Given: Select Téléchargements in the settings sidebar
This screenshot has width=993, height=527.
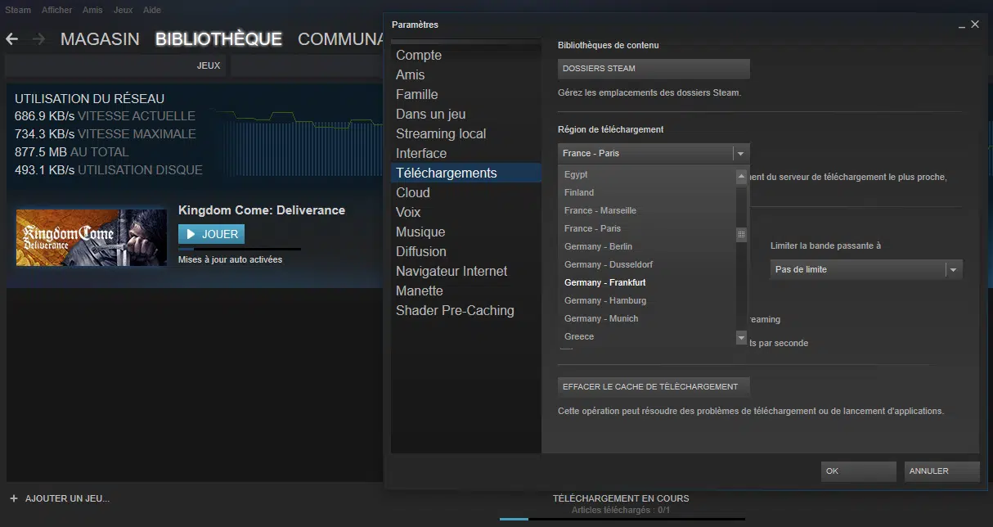Looking at the screenshot, I should (x=466, y=173).
